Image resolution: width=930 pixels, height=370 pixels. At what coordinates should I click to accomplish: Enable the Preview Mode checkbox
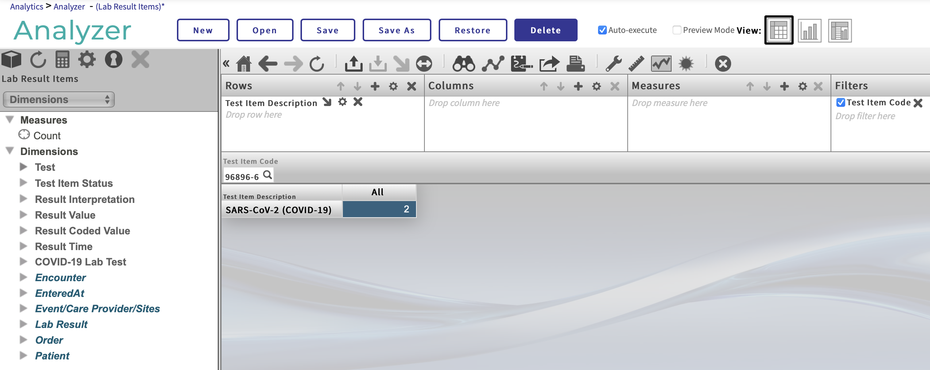(677, 30)
